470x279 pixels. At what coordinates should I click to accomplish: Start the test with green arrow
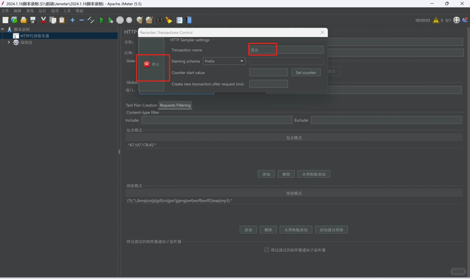point(102,20)
